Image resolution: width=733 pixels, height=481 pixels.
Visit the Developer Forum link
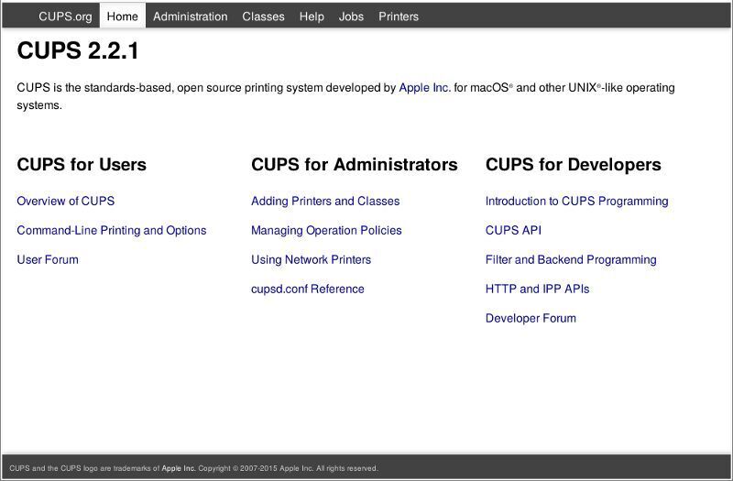pyautogui.click(x=531, y=318)
